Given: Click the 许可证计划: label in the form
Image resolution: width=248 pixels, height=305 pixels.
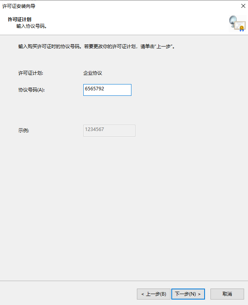Looking at the screenshot, I should pos(31,73).
